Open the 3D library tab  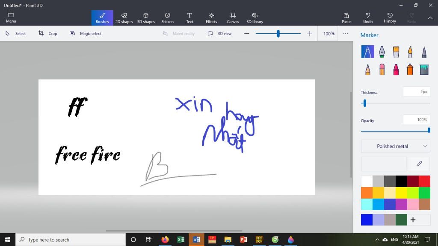pos(255,18)
